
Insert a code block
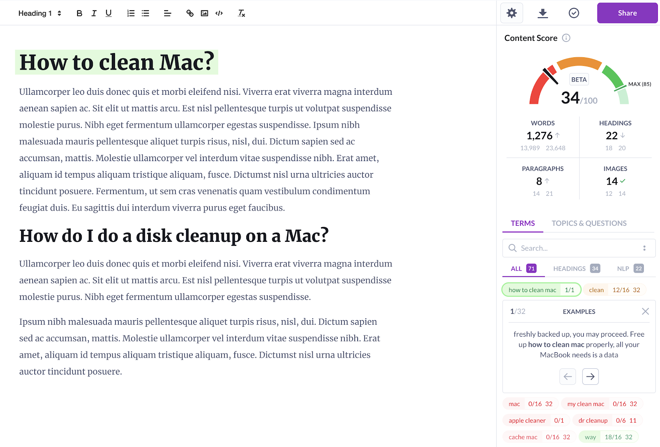coord(219,13)
